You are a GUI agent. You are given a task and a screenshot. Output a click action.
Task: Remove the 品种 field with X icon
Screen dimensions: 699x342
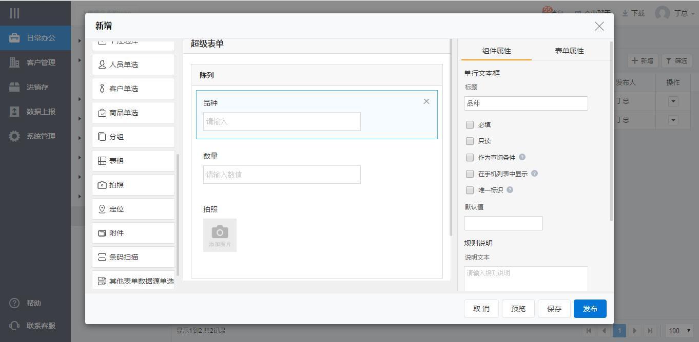[426, 101]
